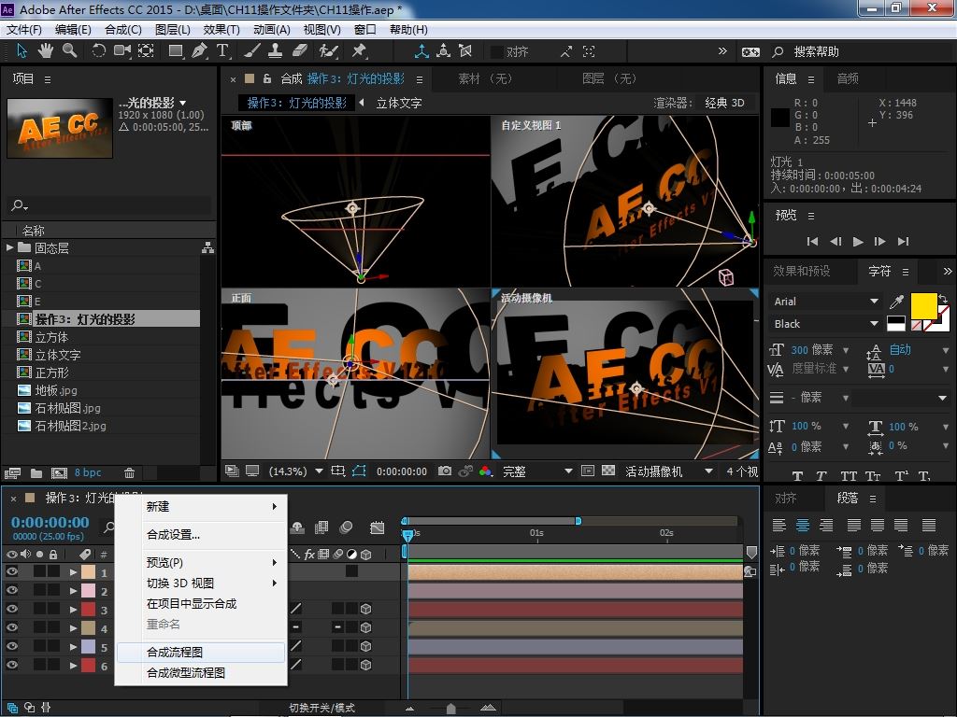Choose the Local Axis mode icon

point(421,51)
